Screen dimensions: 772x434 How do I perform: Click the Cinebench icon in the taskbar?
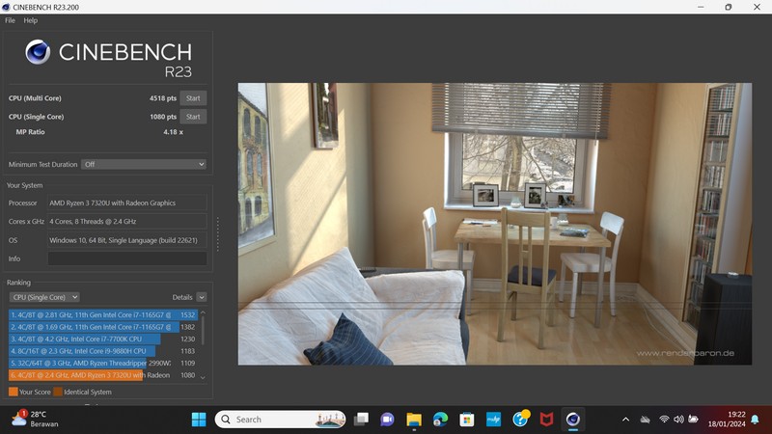click(x=573, y=419)
